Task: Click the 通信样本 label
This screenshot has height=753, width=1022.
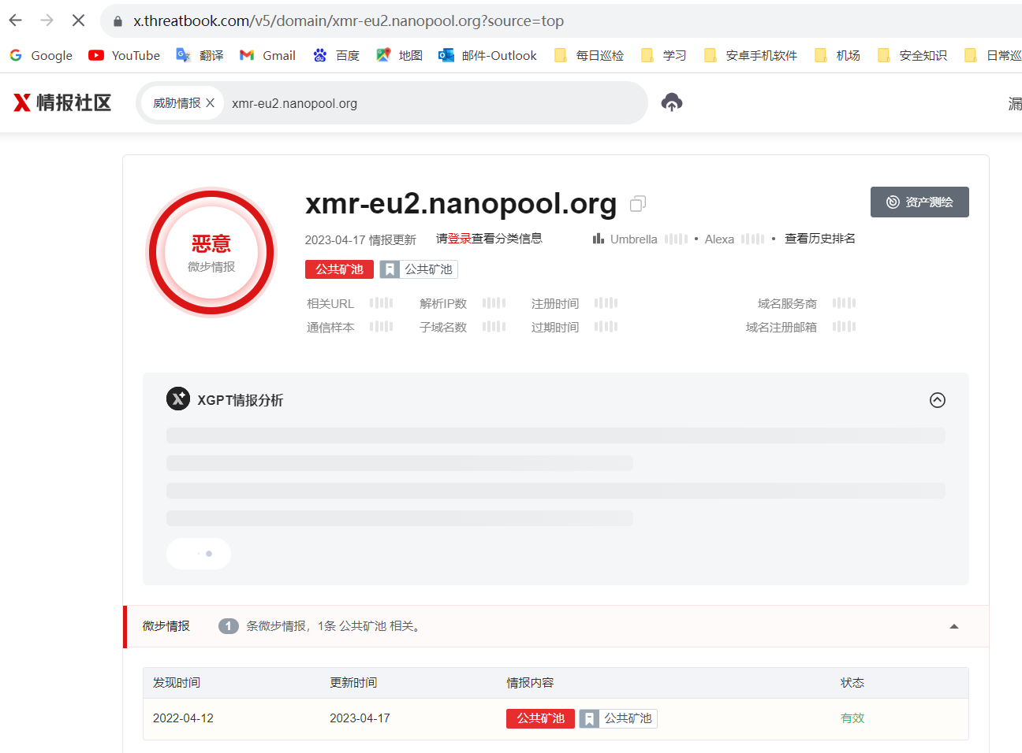Action: click(x=330, y=327)
